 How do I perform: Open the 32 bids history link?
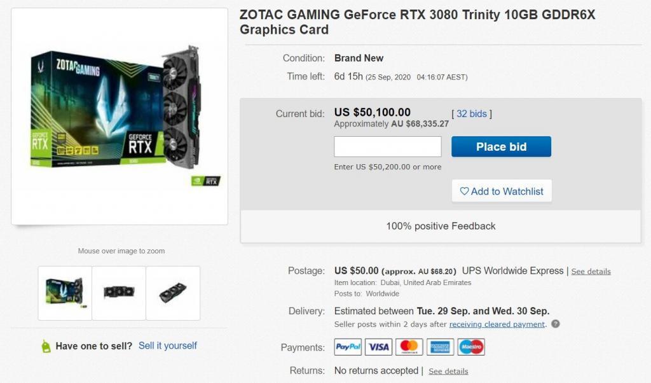coord(471,114)
